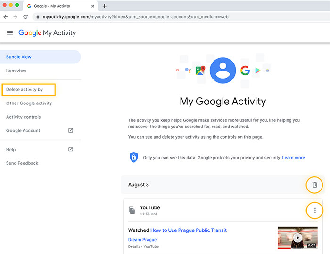Click the 11:56 AM timestamp
The width and height of the screenshot is (330, 254).
click(148, 214)
